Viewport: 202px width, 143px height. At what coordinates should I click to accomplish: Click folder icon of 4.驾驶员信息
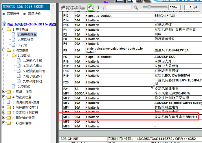(x=9, y=97)
